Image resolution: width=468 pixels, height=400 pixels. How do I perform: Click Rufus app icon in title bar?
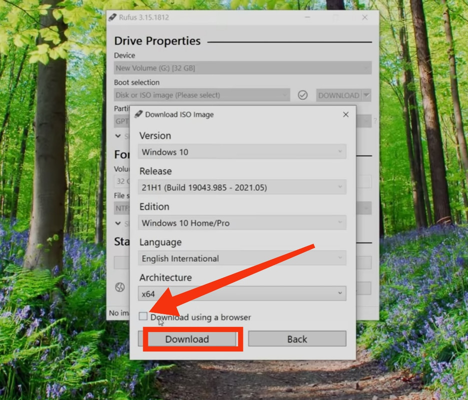[x=112, y=17]
